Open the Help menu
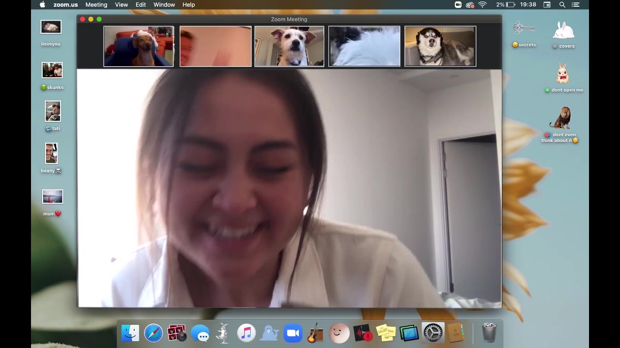Image resolution: width=620 pixels, height=348 pixels. [189, 5]
